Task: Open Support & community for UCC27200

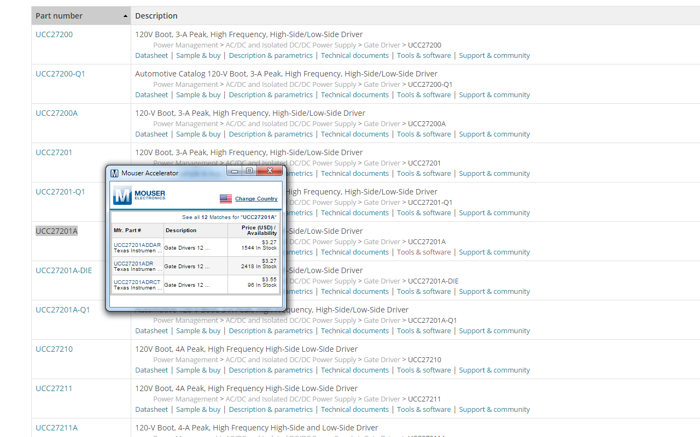Action: [494, 56]
